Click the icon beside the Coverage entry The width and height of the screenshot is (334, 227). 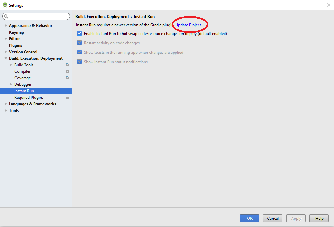[67, 78]
